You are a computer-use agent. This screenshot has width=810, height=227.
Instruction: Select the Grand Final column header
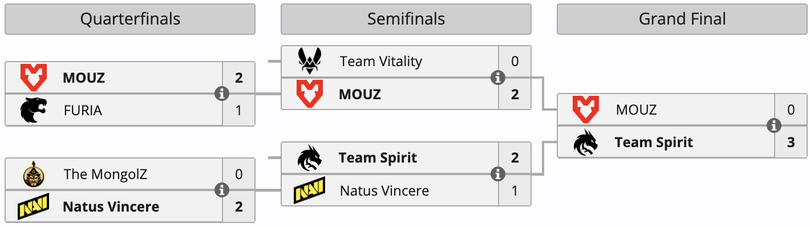coord(682,19)
